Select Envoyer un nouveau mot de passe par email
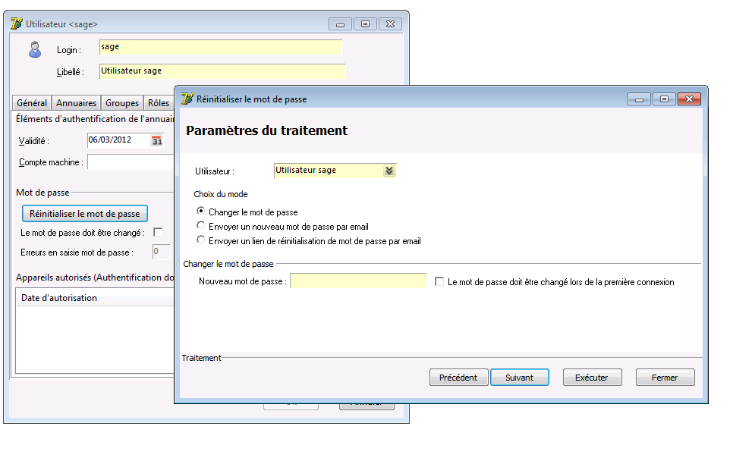 point(200,226)
